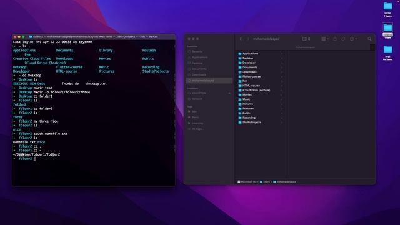The width and height of the screenshot is (400, 225).
Task: Eject the KINGSTON drive
Action: tap(229, 93)
